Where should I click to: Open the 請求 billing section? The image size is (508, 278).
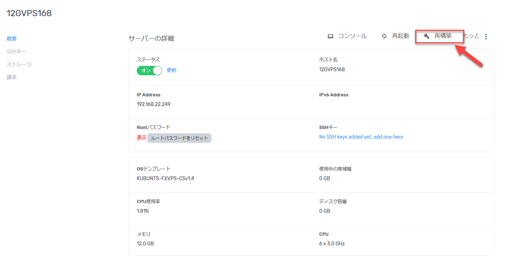point(11,77)
